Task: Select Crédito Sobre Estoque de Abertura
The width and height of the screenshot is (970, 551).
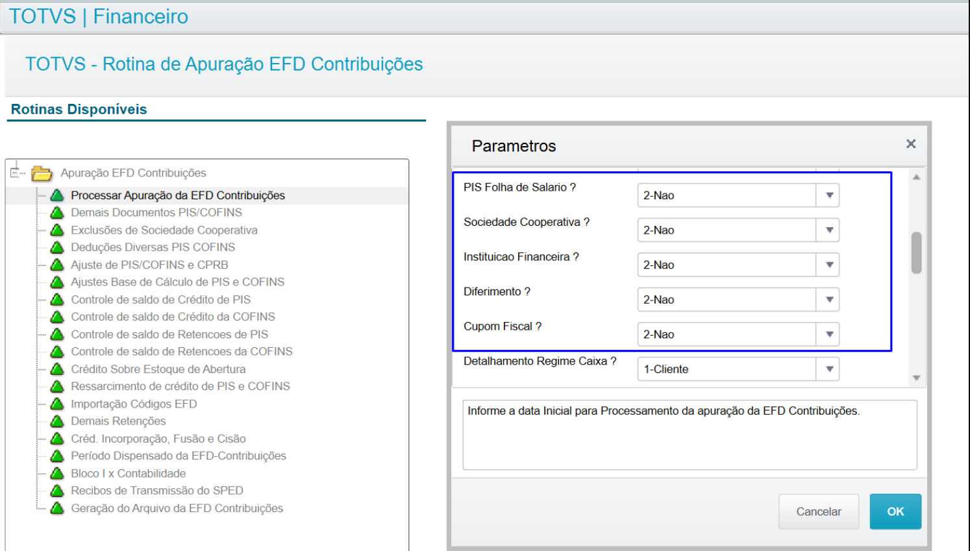Action: point(158,369)
